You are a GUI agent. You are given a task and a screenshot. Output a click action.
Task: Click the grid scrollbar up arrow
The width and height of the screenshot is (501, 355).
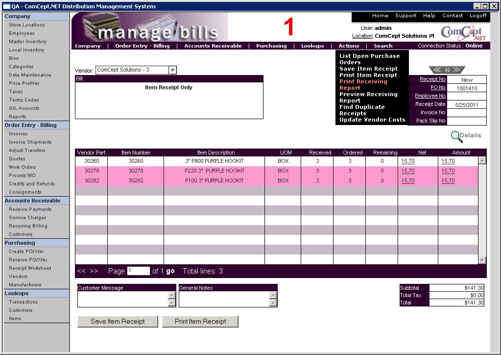pos(482,161)
